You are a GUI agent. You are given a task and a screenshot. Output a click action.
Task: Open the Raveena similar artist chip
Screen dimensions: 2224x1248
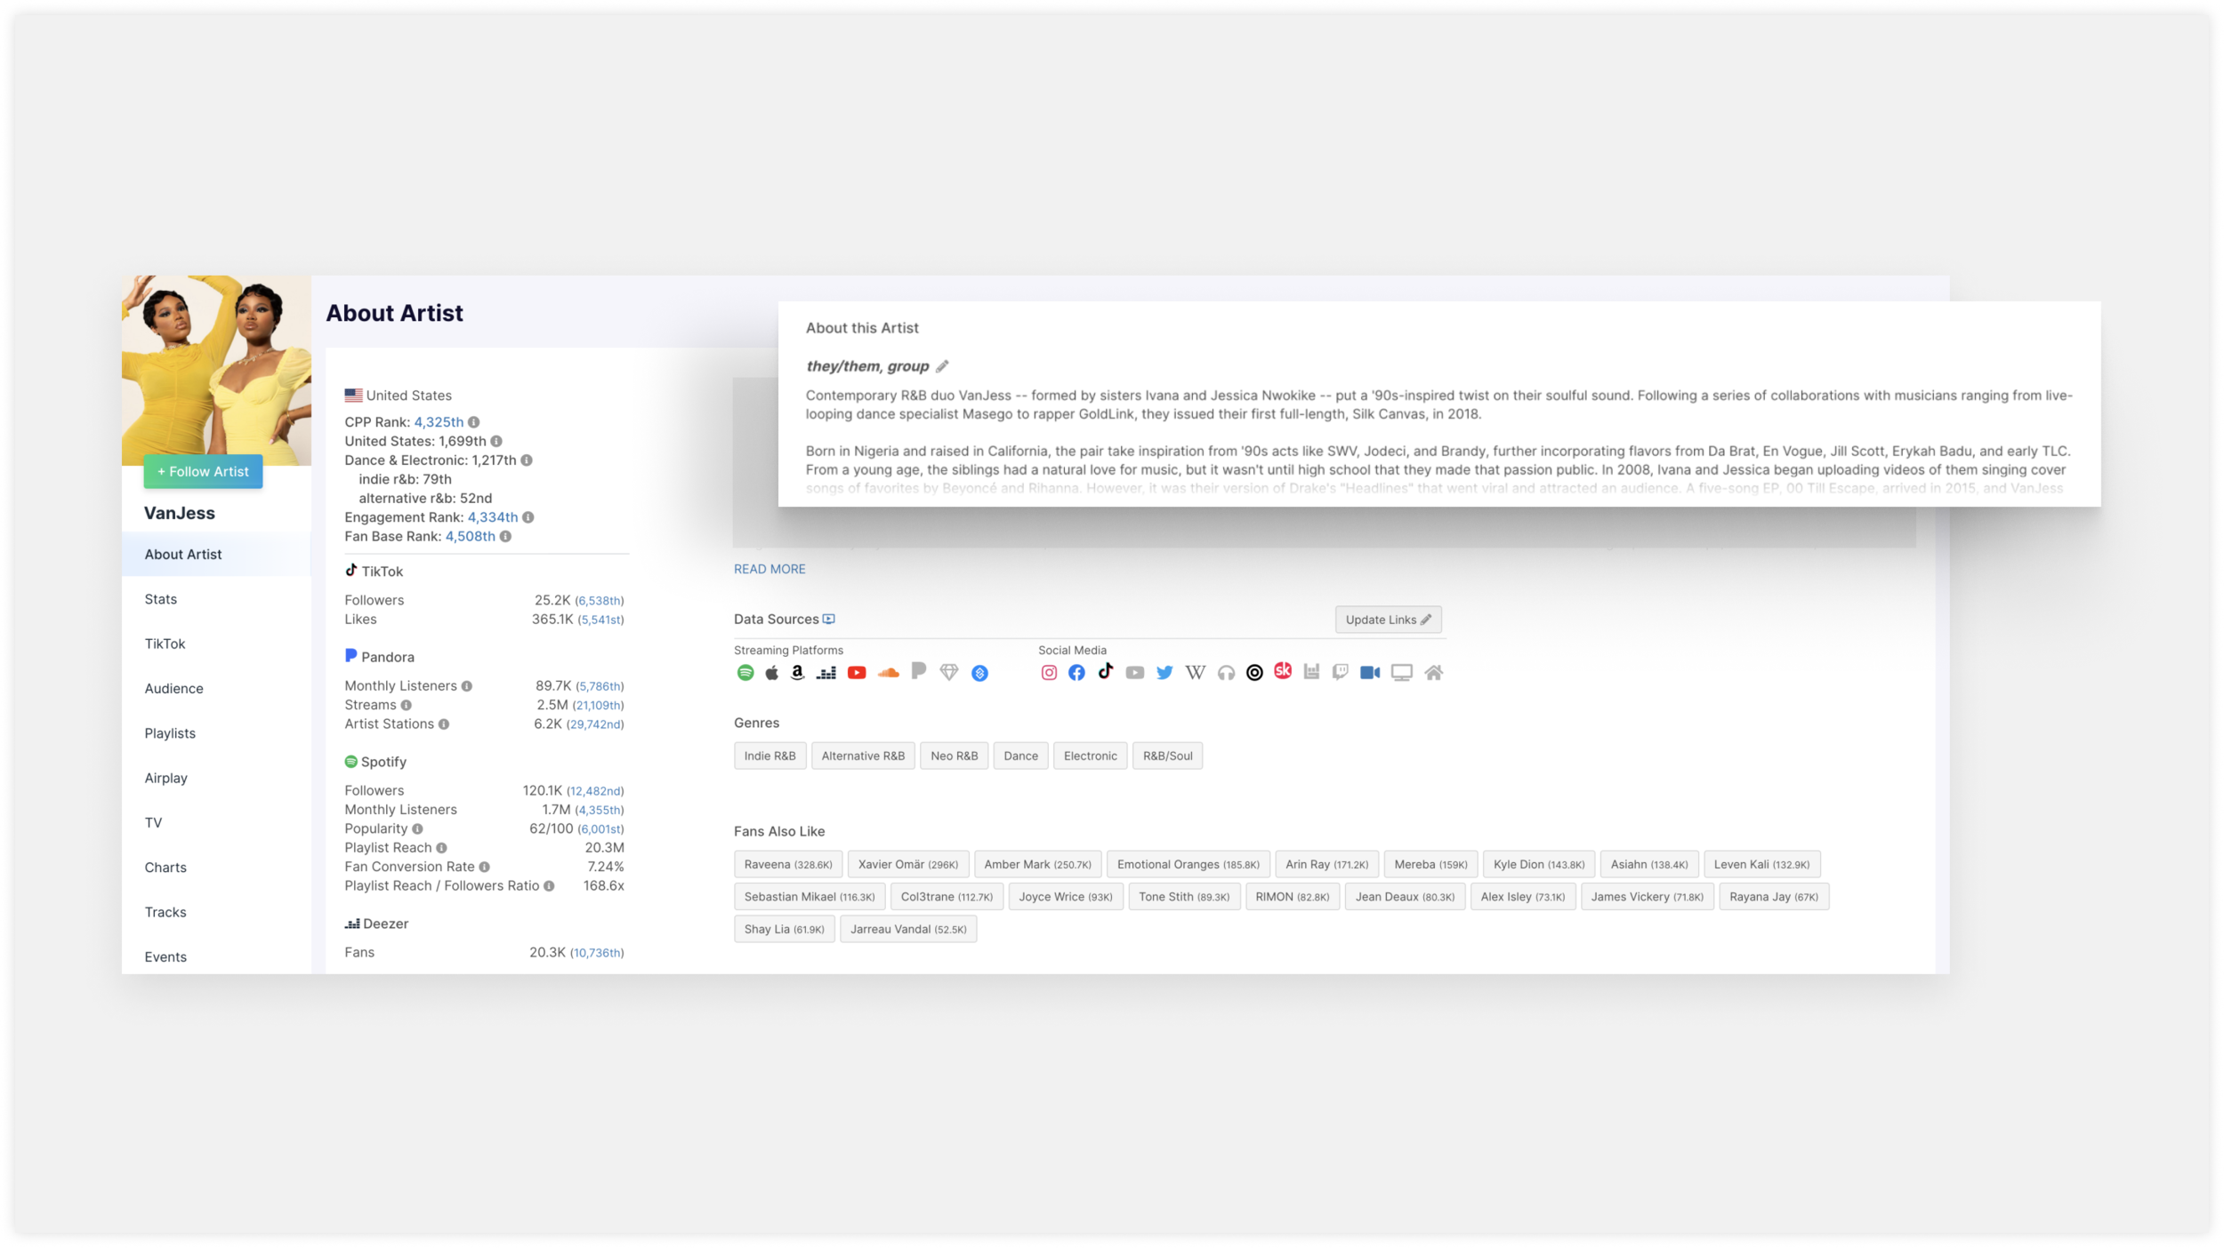coord(787,864)
